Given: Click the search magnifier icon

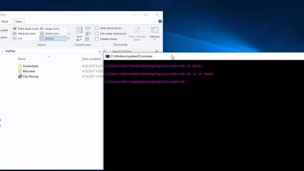Looking at the screenshot, I should point(157,51).
